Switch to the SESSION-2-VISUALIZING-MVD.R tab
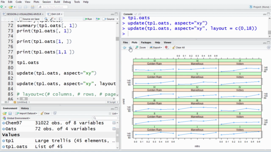Screen dimensions: 271x152 (x=23, y=14)
